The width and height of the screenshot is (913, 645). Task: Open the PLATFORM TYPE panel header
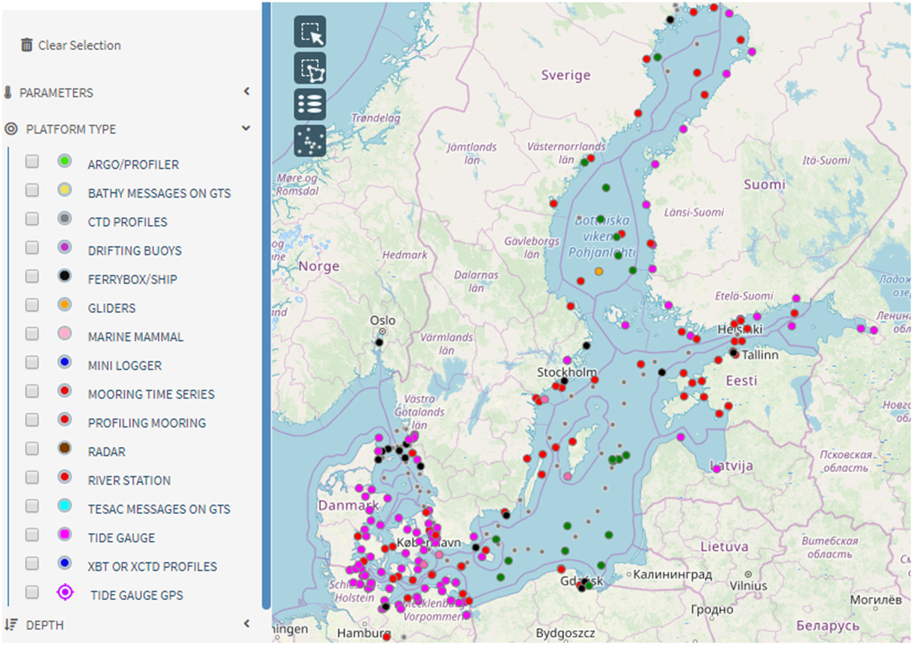click(71, 129)
